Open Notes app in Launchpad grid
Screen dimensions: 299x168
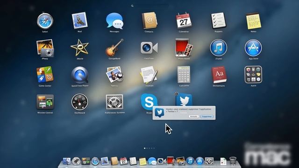(253, 21)
